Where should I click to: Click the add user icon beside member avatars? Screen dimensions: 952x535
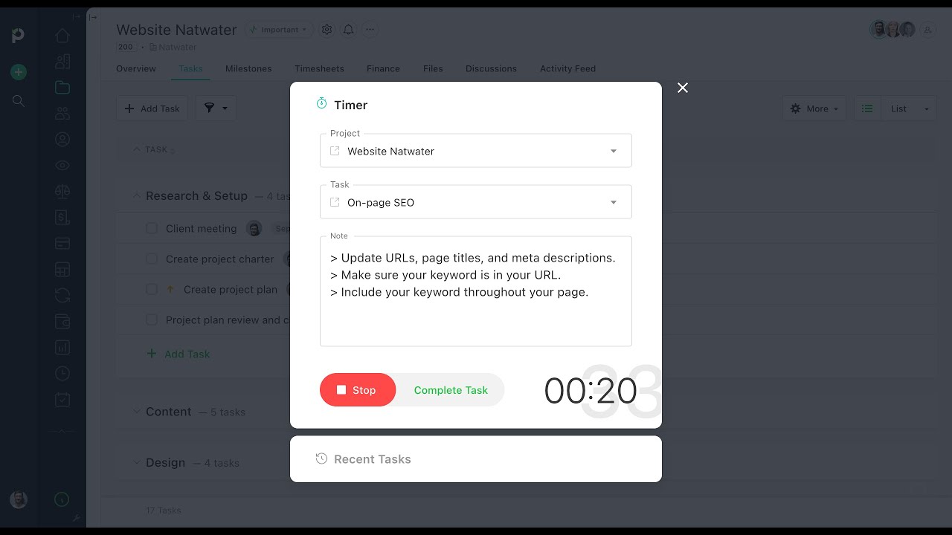point(927,30)
